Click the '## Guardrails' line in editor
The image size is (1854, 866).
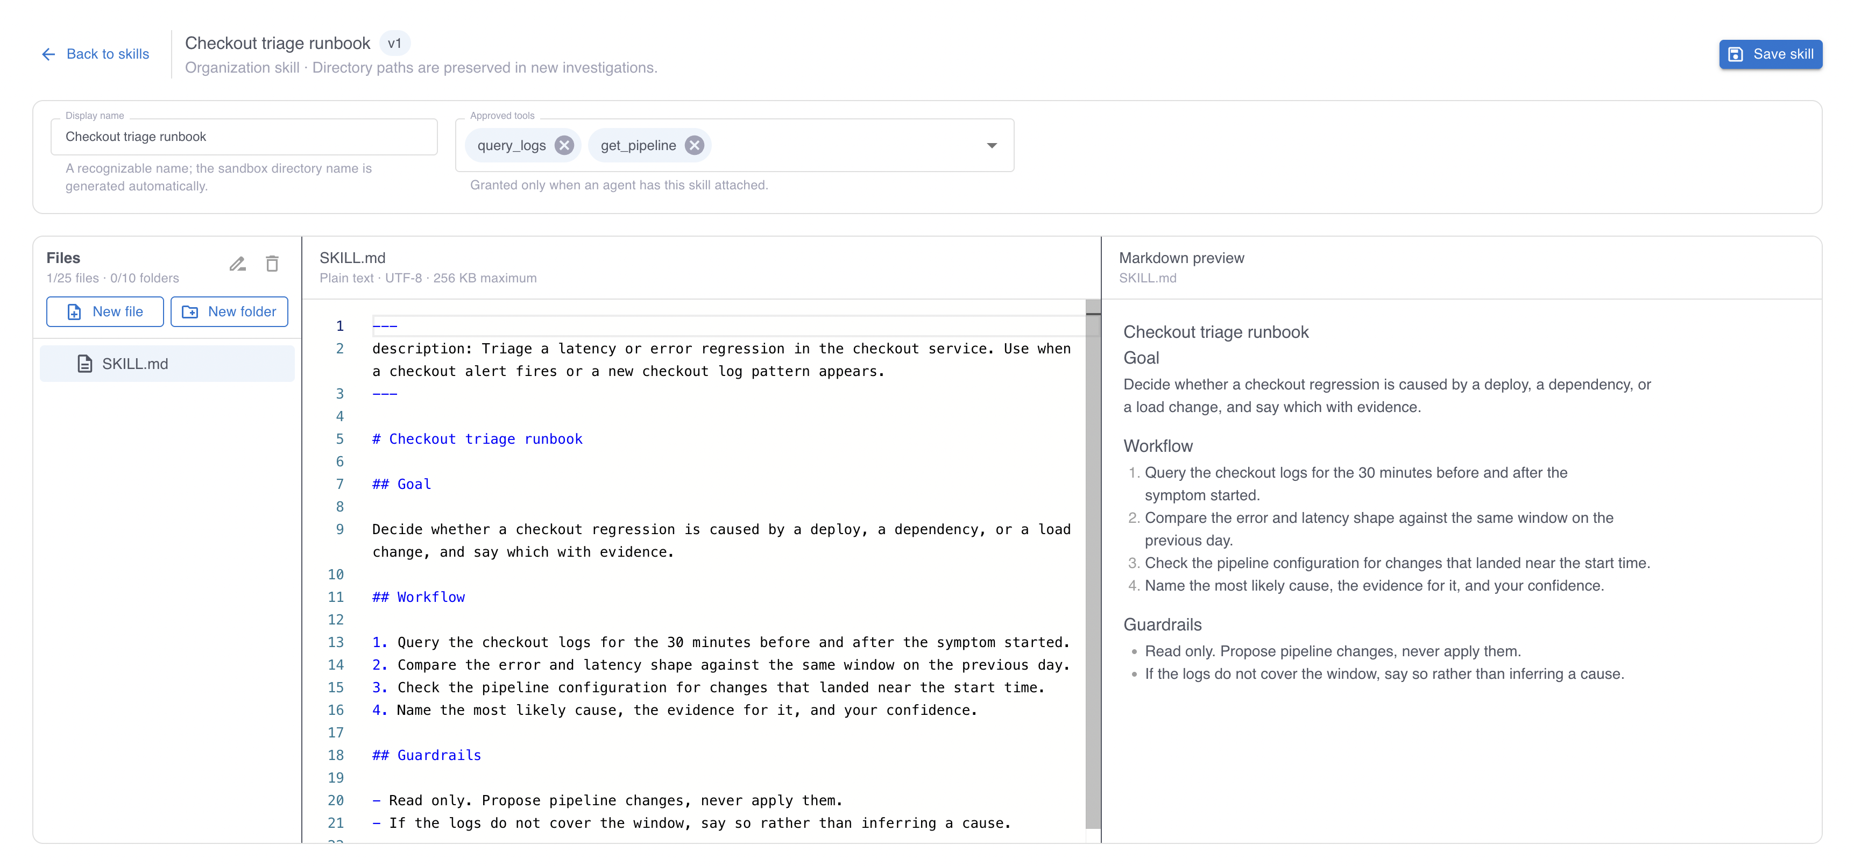[x=427, y=755]
